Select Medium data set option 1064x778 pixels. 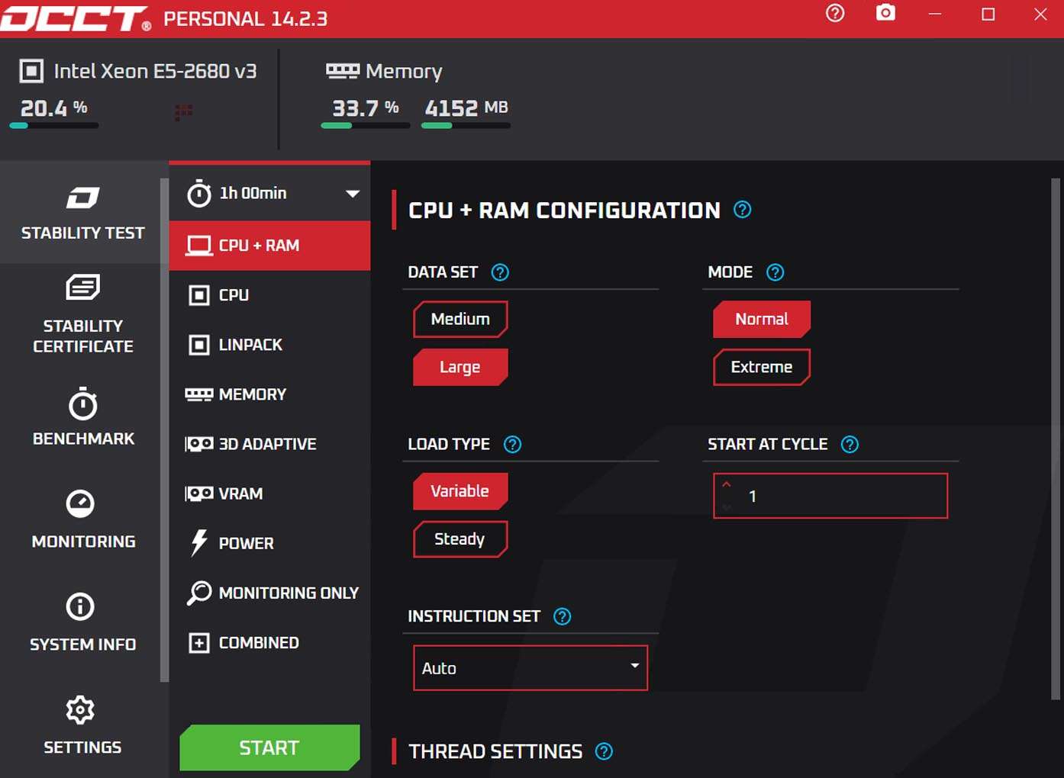[459, 320]
